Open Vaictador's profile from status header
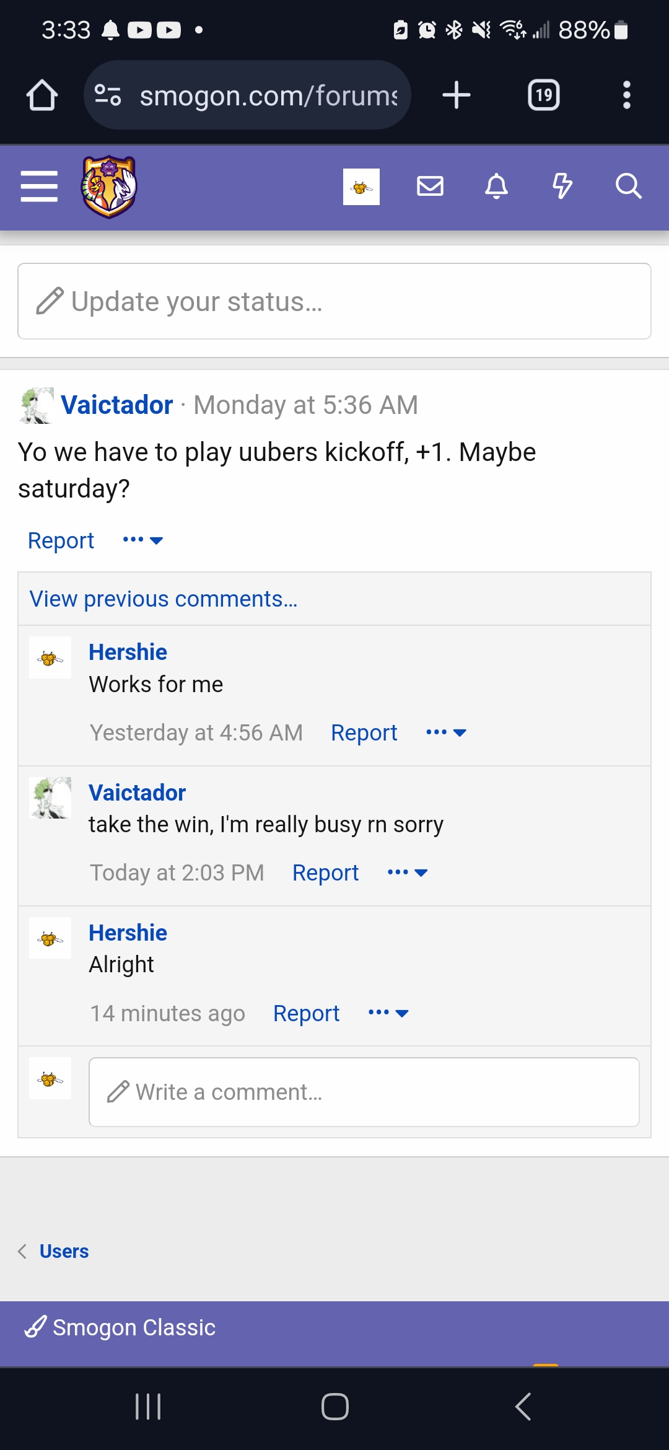This screenshot has height=1450, width=669. pos(116,405)
